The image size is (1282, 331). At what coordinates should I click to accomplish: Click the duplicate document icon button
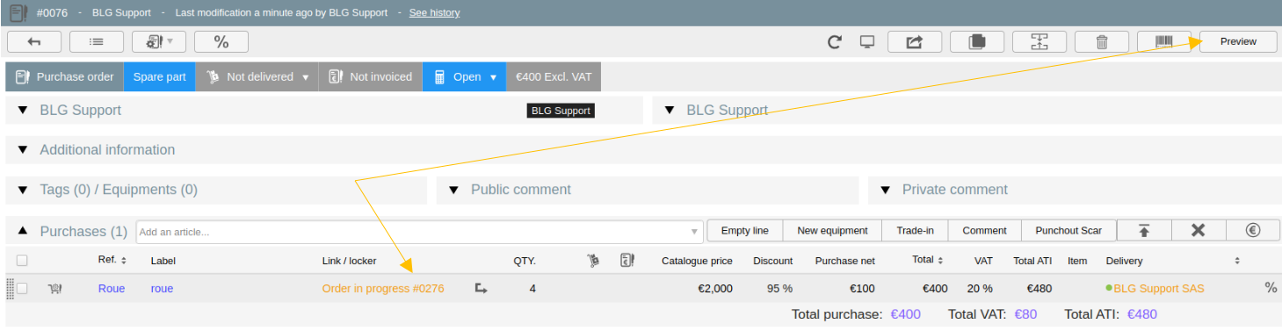coord(977,41)
